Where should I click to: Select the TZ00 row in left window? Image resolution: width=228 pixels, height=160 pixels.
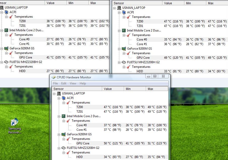click(x=64, y=21)
